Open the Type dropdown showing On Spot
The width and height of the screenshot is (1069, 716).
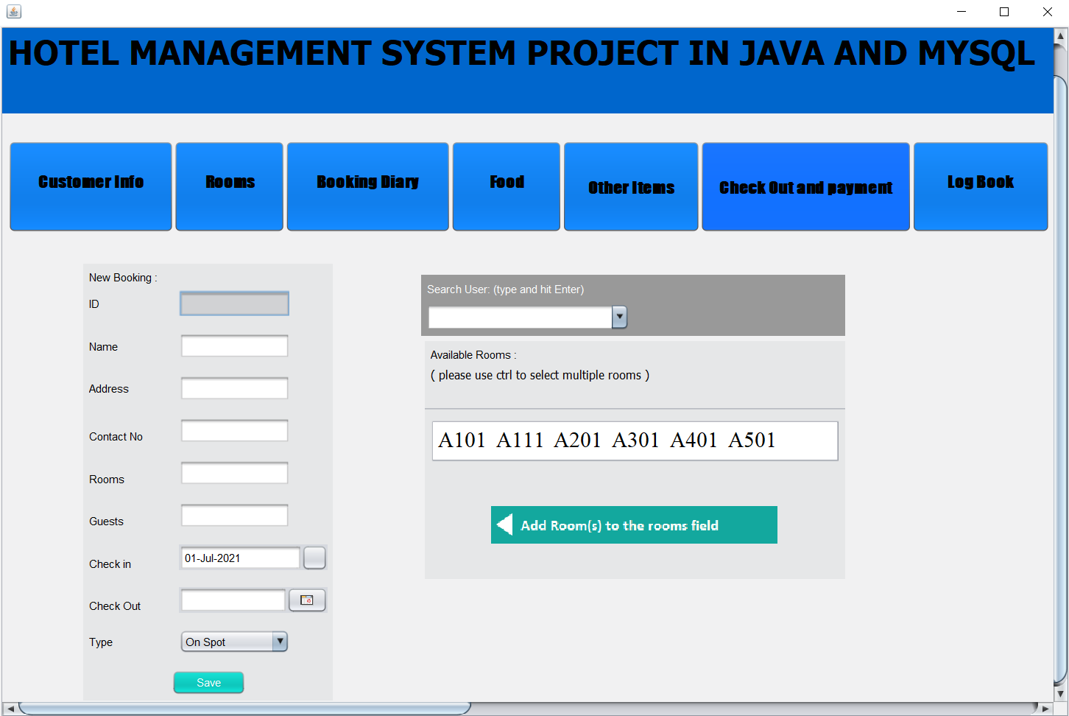pyautogui.click(x=281, y=642)
